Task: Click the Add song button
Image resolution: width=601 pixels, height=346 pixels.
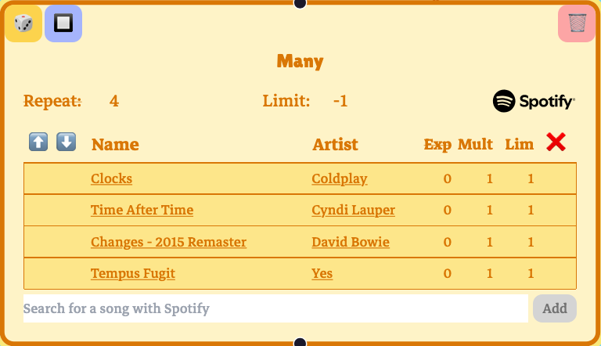Action: (x=554, y=308)
